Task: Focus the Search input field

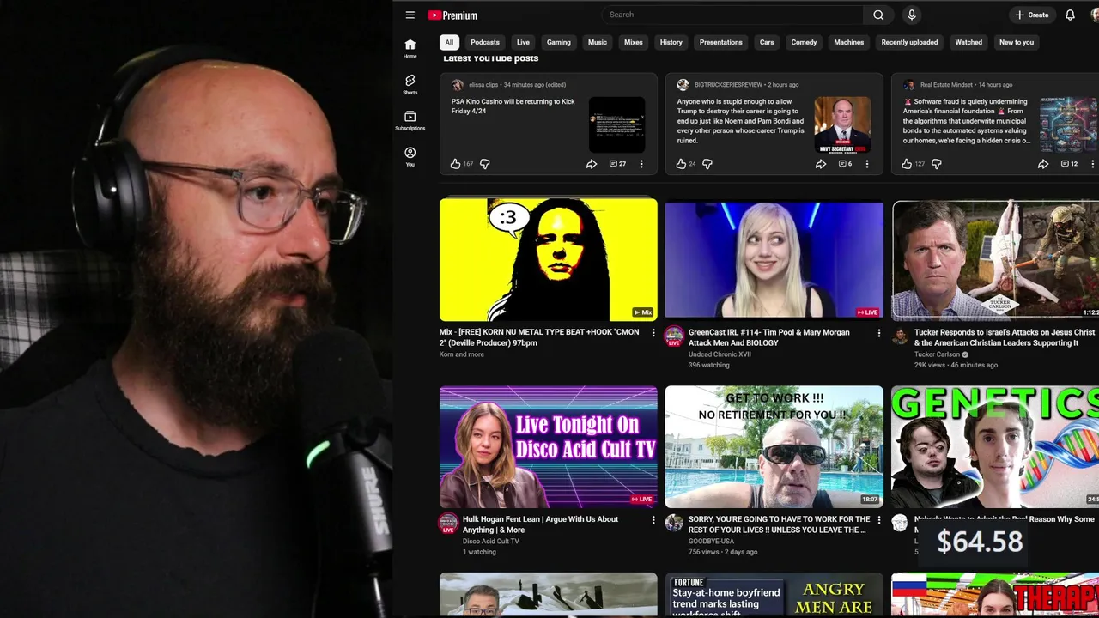Action: coord(733,15)
